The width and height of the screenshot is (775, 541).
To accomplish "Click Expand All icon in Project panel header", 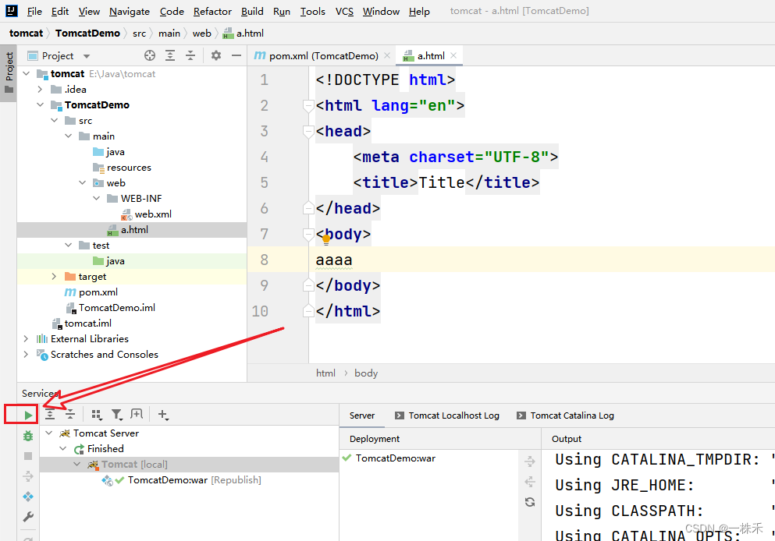I will click(x=170, y=56).
